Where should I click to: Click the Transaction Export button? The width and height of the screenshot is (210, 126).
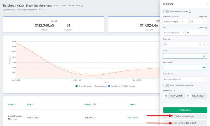(x=185, y=116)
